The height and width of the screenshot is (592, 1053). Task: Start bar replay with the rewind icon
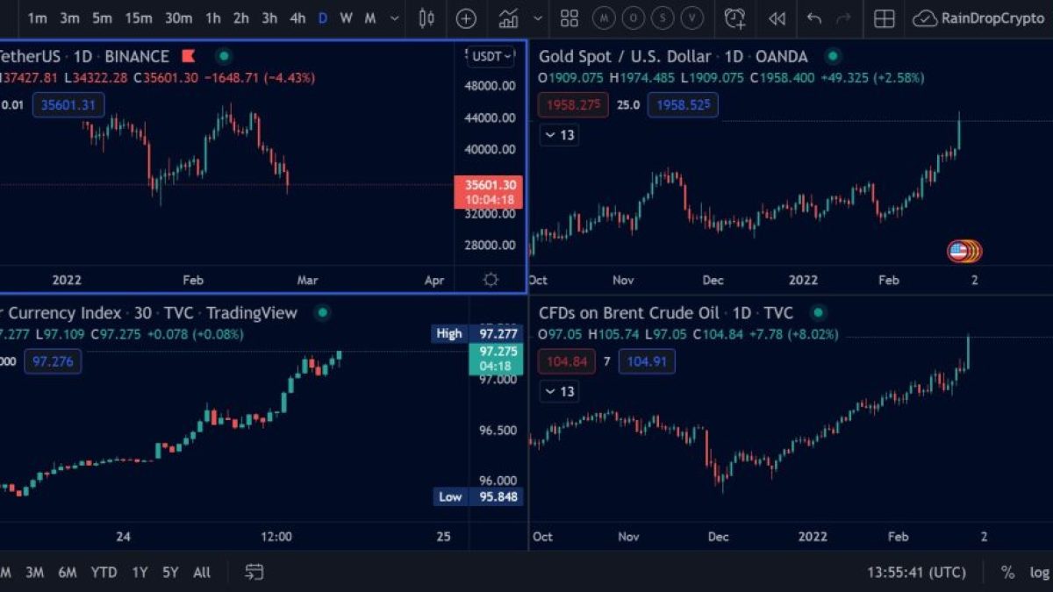coord(777,18)
